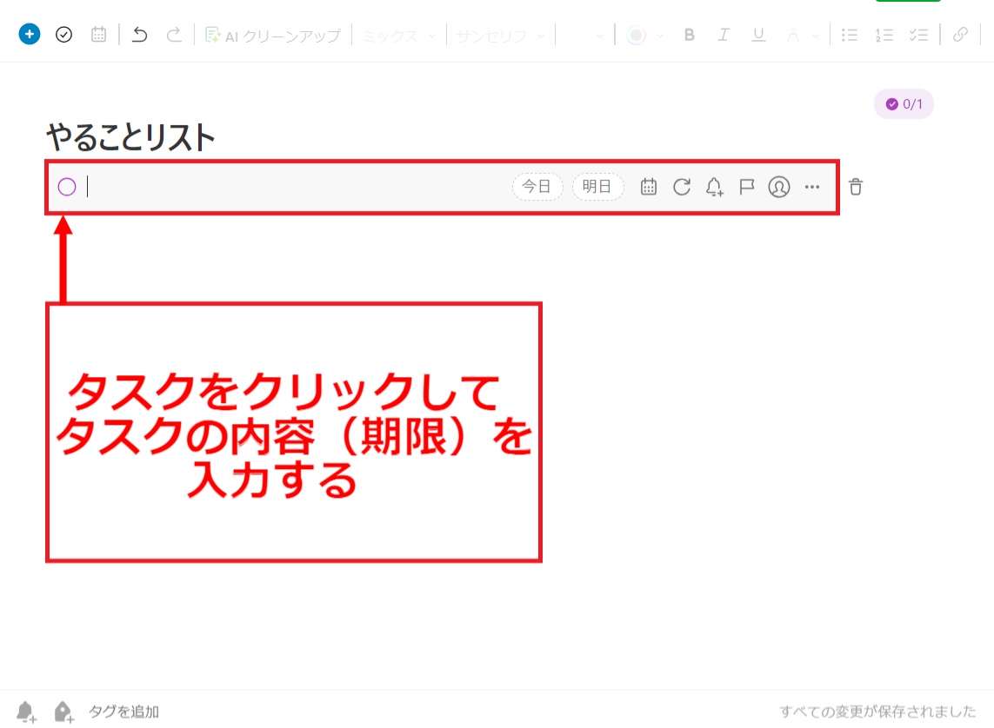Set the task to repeat with the recurring icon
Screen dimensions: 994x728
pyautogui.click(x=682, y=187)
